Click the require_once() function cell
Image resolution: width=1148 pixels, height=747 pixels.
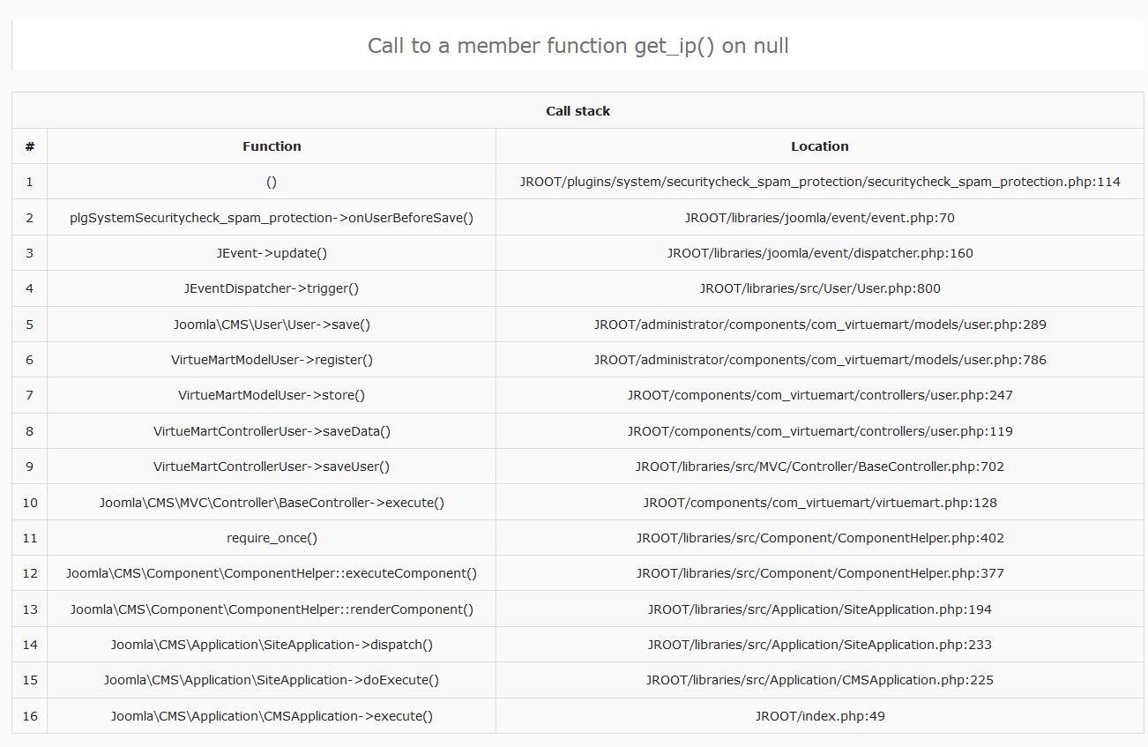click(x=272, y=538)
